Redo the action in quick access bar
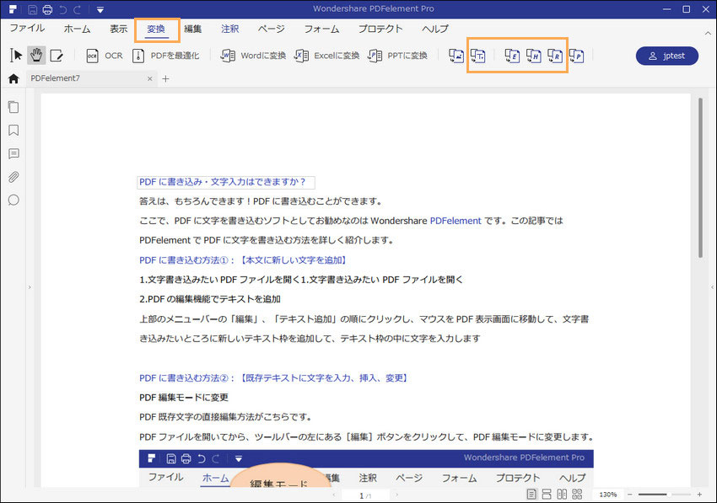The width and height of the screenshot is (717, 503). [78, 9]
